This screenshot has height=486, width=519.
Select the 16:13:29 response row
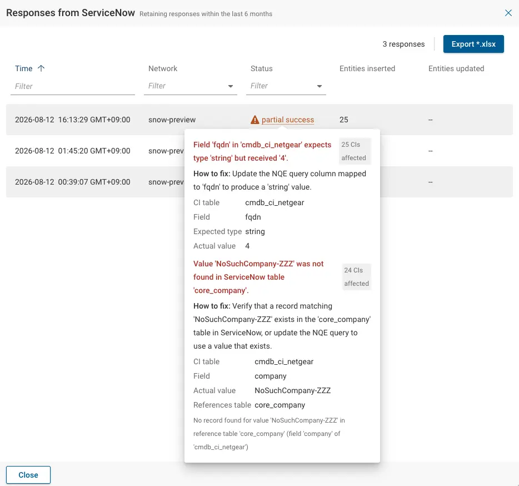[x=259, y=120]
